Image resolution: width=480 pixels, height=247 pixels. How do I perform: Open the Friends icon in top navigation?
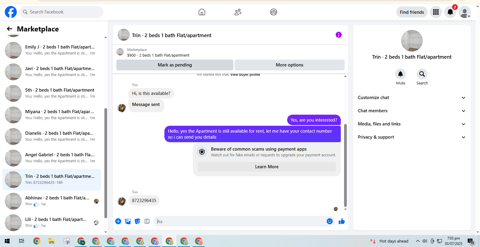click(238, 12)
